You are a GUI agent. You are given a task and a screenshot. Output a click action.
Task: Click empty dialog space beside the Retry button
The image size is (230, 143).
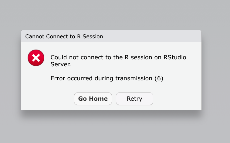click(x=176, y=99)
